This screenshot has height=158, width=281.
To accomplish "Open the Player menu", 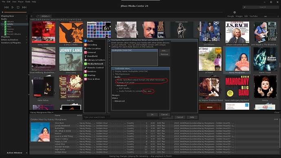I will click(21, 2).
